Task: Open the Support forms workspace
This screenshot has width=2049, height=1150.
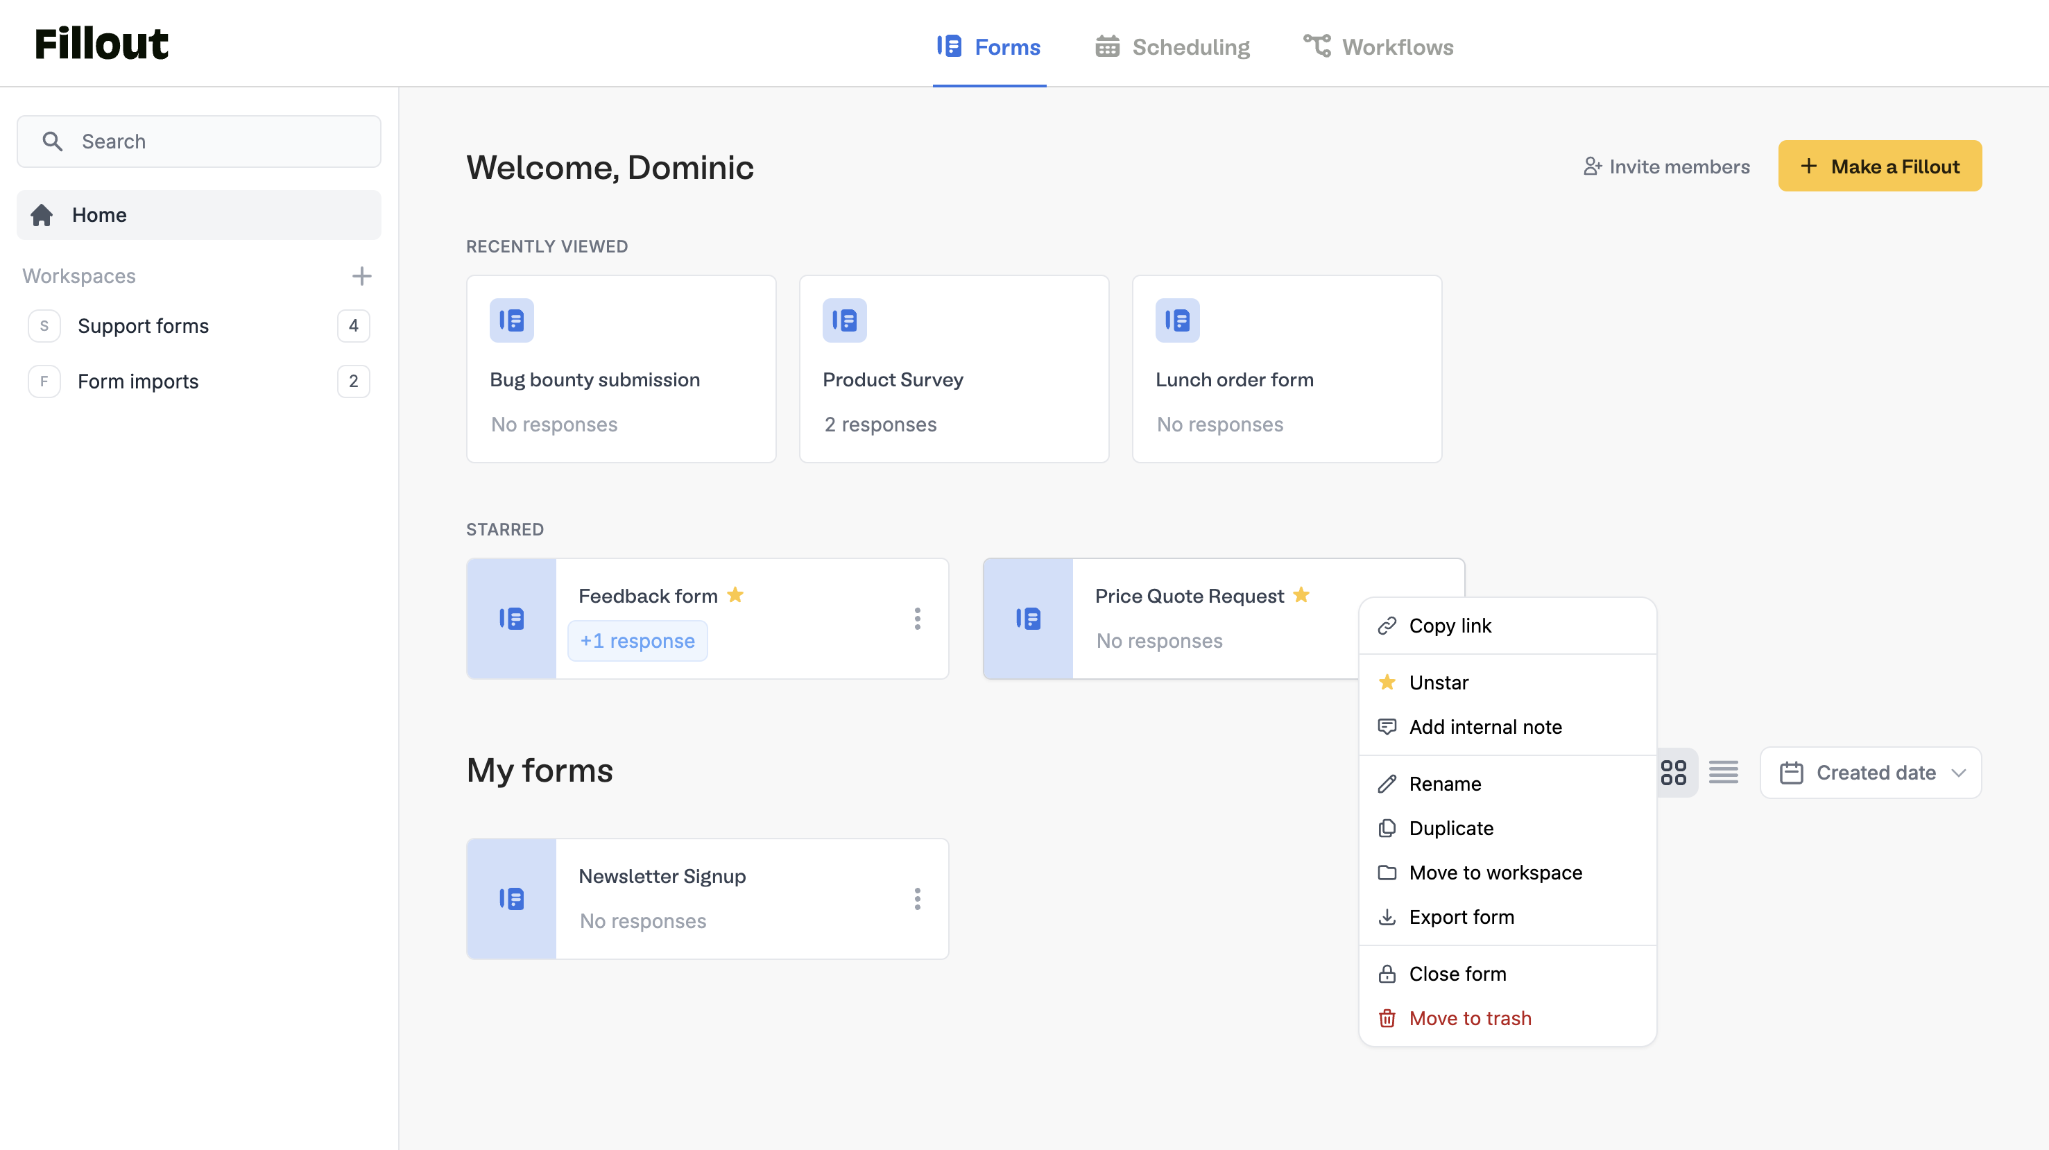Action: pos(143,326)
